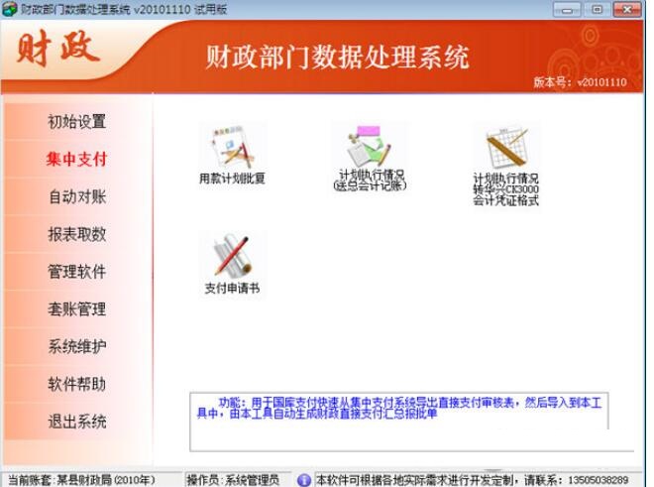Select 初始设置 in sidebar menu
This screenshot has width=654, height=487.
pos(76,121)
